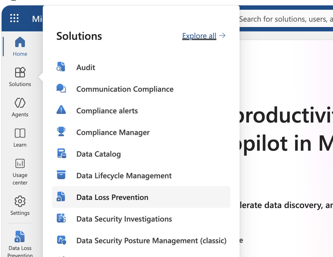Click the Data Security Posture Management icon

(x=61, y=240)
